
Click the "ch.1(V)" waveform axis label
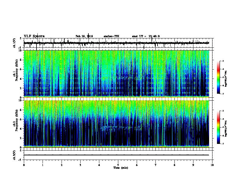[14, 43]
